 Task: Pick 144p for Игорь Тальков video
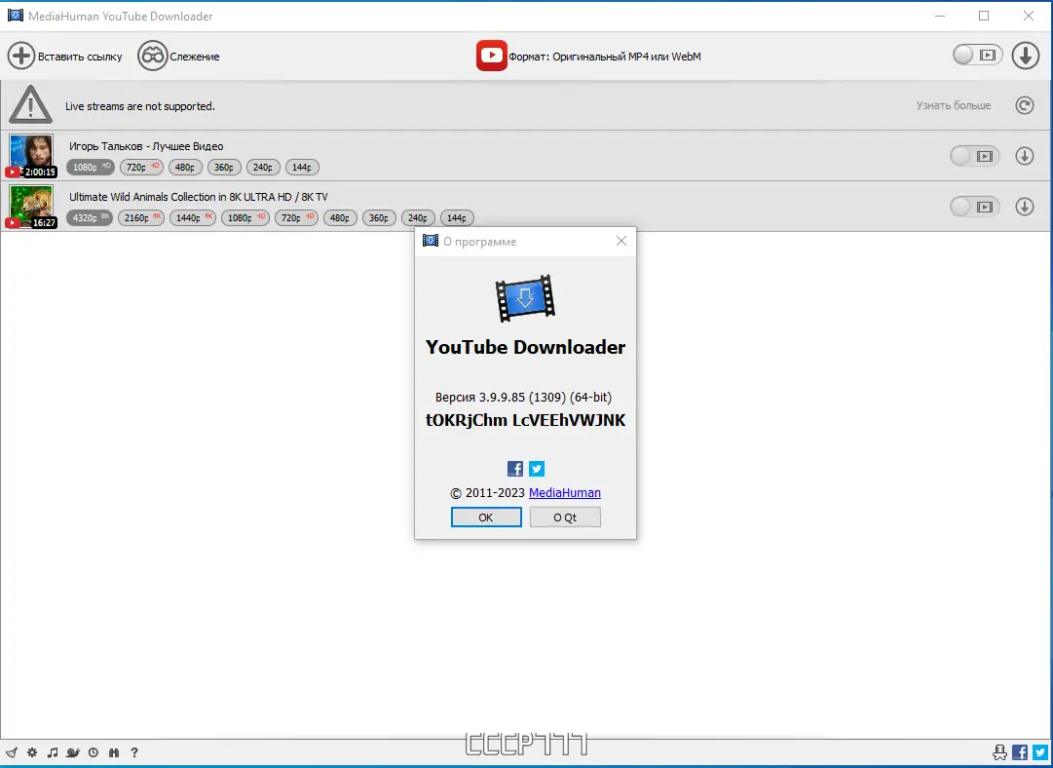point(302,168)
